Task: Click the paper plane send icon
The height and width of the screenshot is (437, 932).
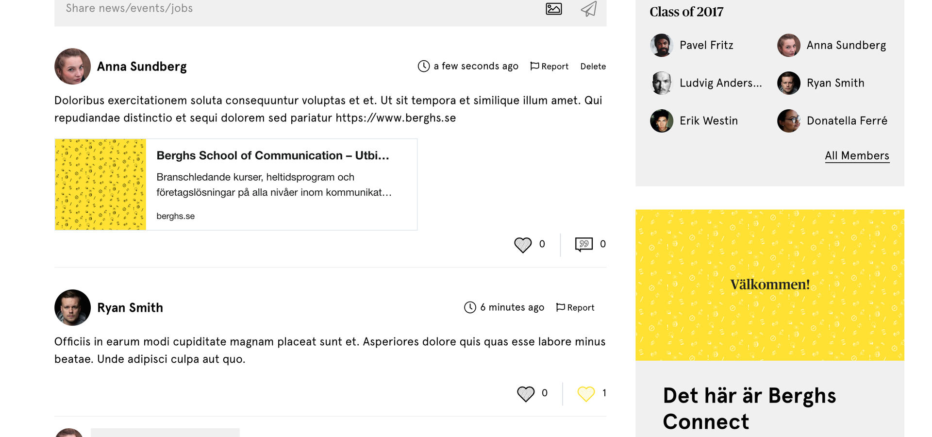Action: (589, 9)
